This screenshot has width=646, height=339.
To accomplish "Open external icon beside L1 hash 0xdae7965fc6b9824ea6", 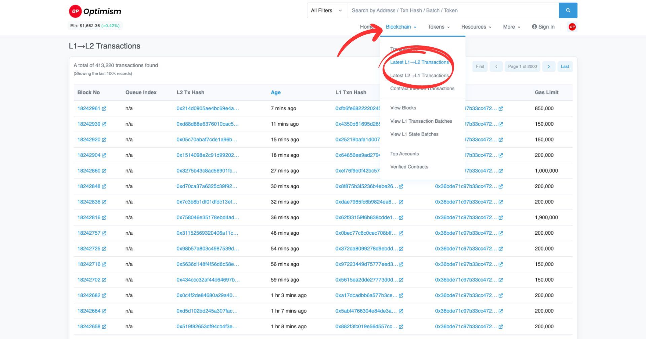I will pyautogui.click(x=401, y=202).
